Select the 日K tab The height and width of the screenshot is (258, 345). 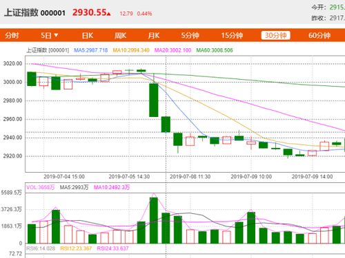pyautogui.click(x=88, y=36)
